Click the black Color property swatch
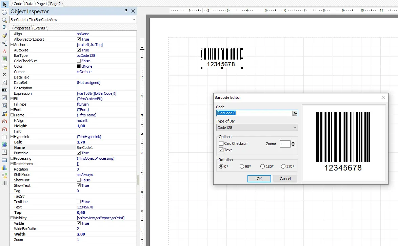398x246 pixels. [79, 66]
